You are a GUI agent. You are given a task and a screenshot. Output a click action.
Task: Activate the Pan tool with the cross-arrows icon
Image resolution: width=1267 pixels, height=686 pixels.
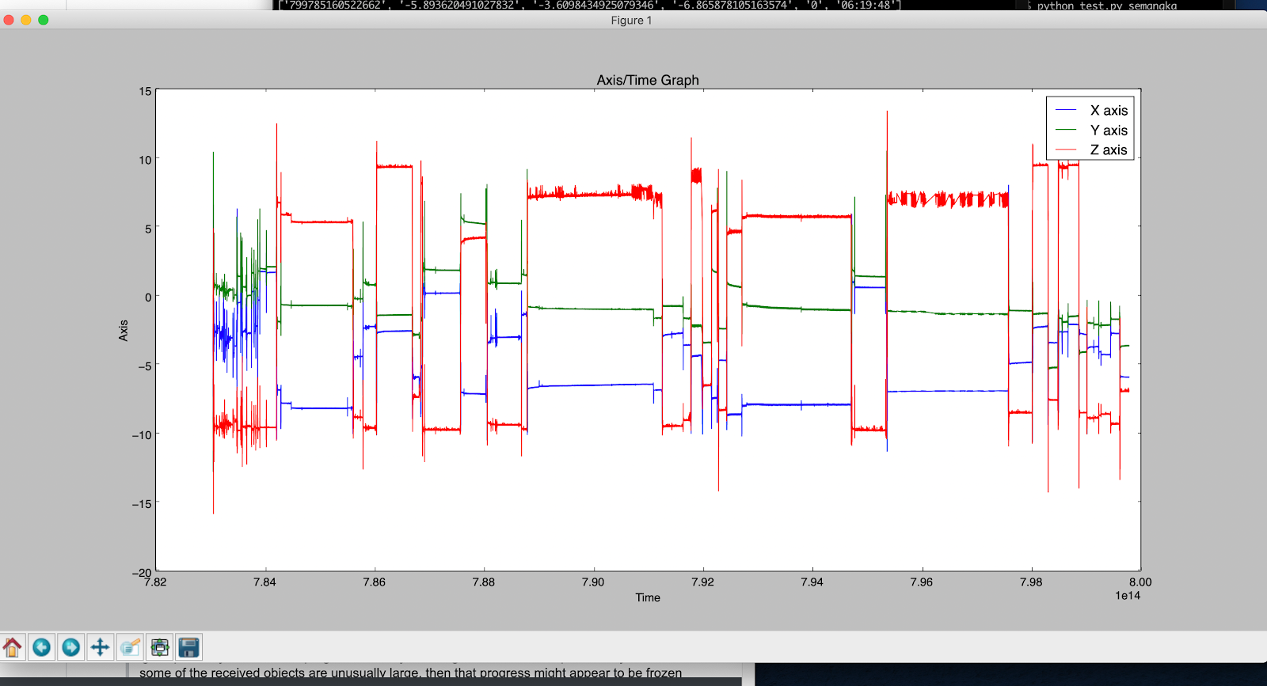point(100,647)
